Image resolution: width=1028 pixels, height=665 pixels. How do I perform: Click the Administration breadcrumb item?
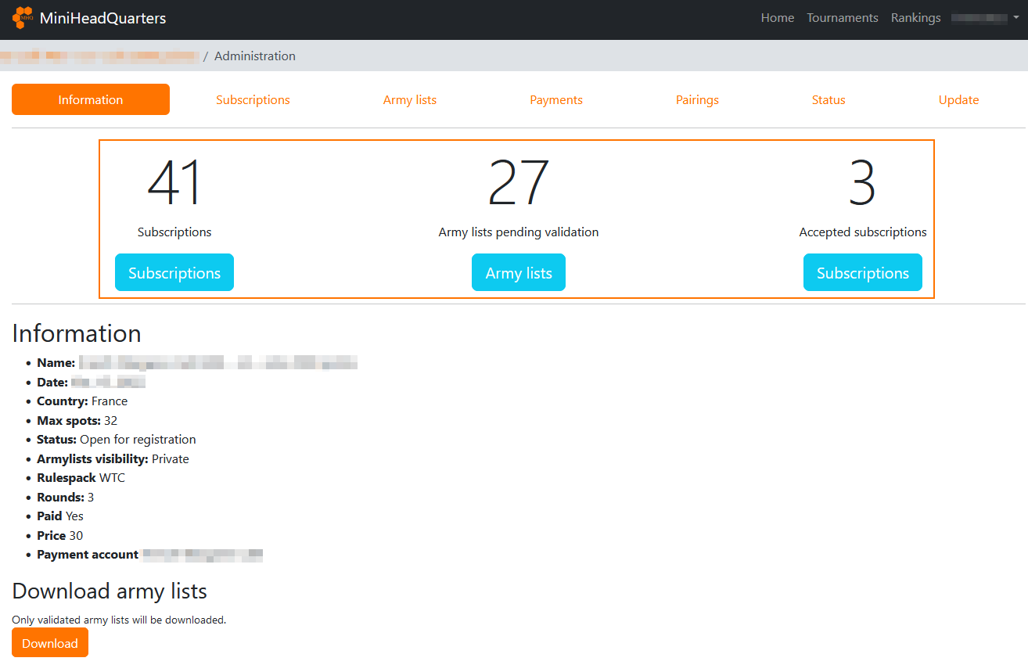click(x=254, y=56)
